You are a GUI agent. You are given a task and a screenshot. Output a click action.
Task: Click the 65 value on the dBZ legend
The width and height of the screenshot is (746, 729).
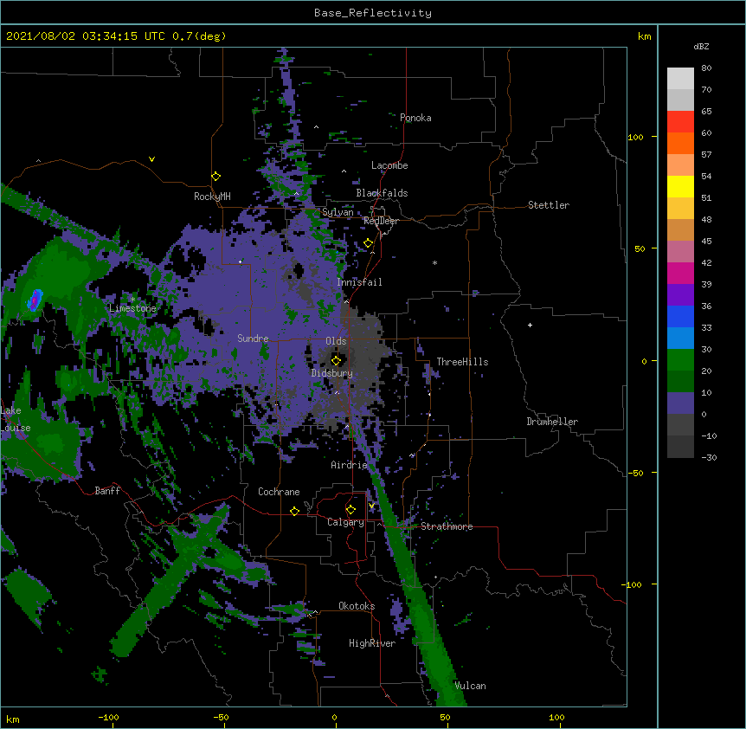(706, 112)
